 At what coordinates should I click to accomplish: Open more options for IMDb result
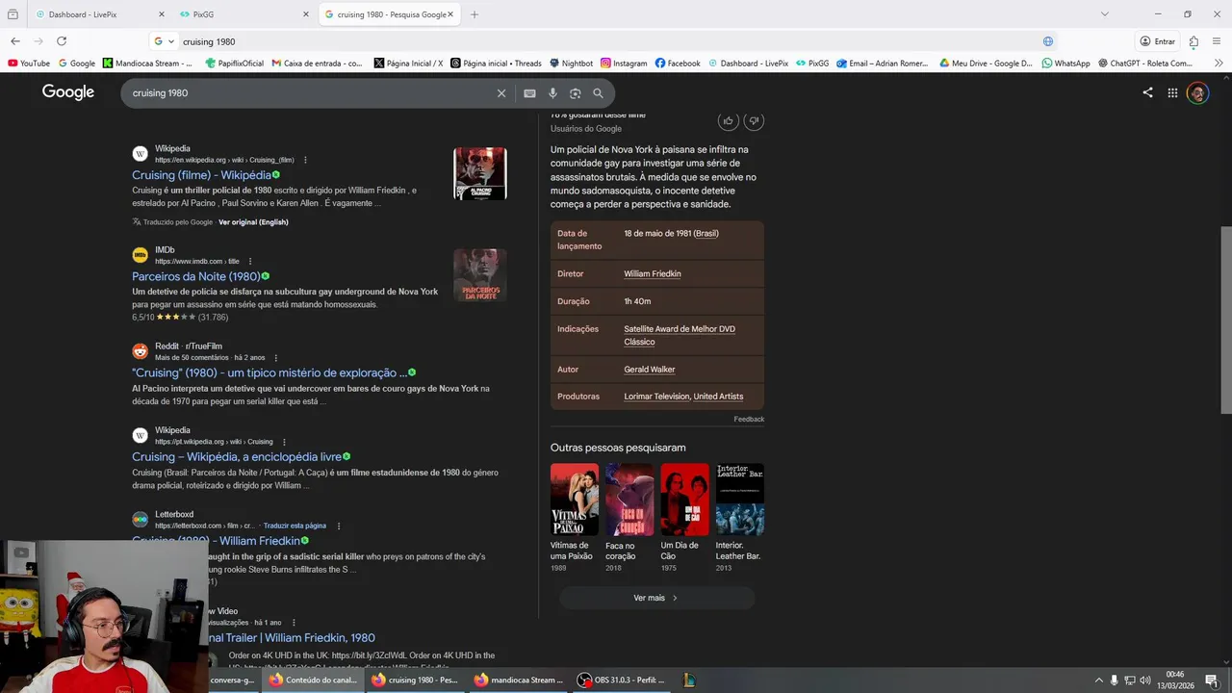point(250,261)
